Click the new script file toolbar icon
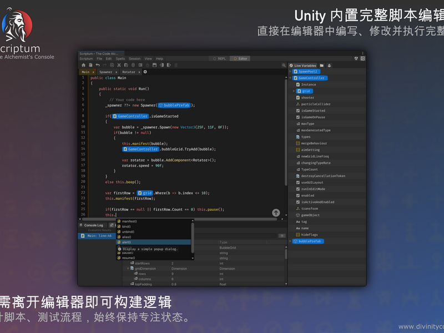The width and height of the screenshot is (444, 333). click(x=90, y=65)
